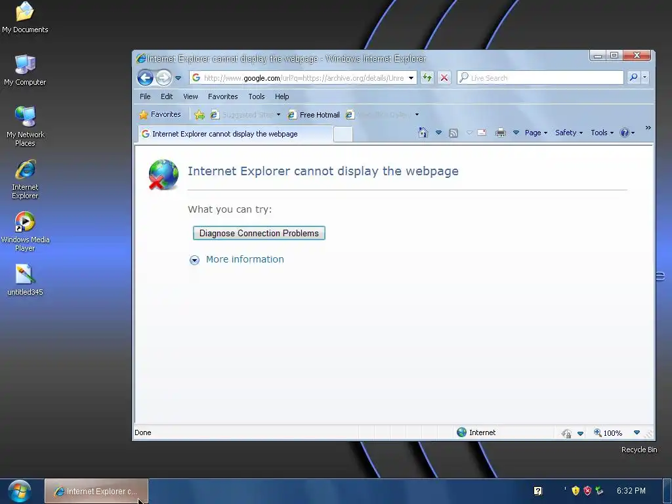
Task: Select the untitled345 file on desktop
Action: pyautogui.click(x=25, y=280)
